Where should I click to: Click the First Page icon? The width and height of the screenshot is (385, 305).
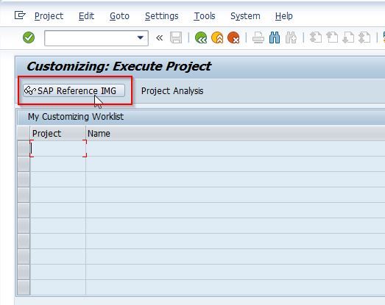pos(316,37)
